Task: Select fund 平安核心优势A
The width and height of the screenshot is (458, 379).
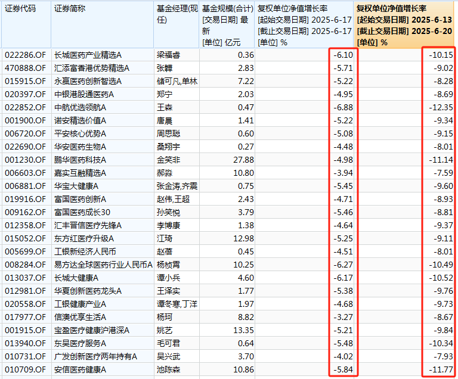Action: tap(80, 133)
